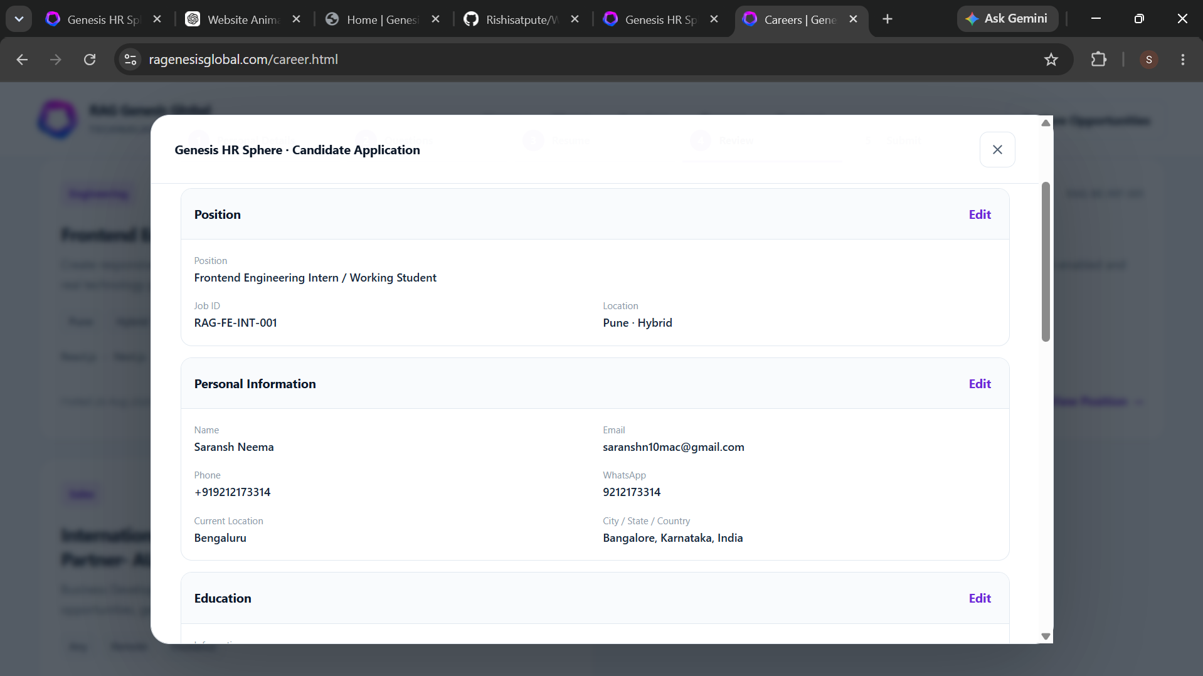Open the tab search dropdown arrow
Screen dimensions: 1203x676
click(19, 19)
